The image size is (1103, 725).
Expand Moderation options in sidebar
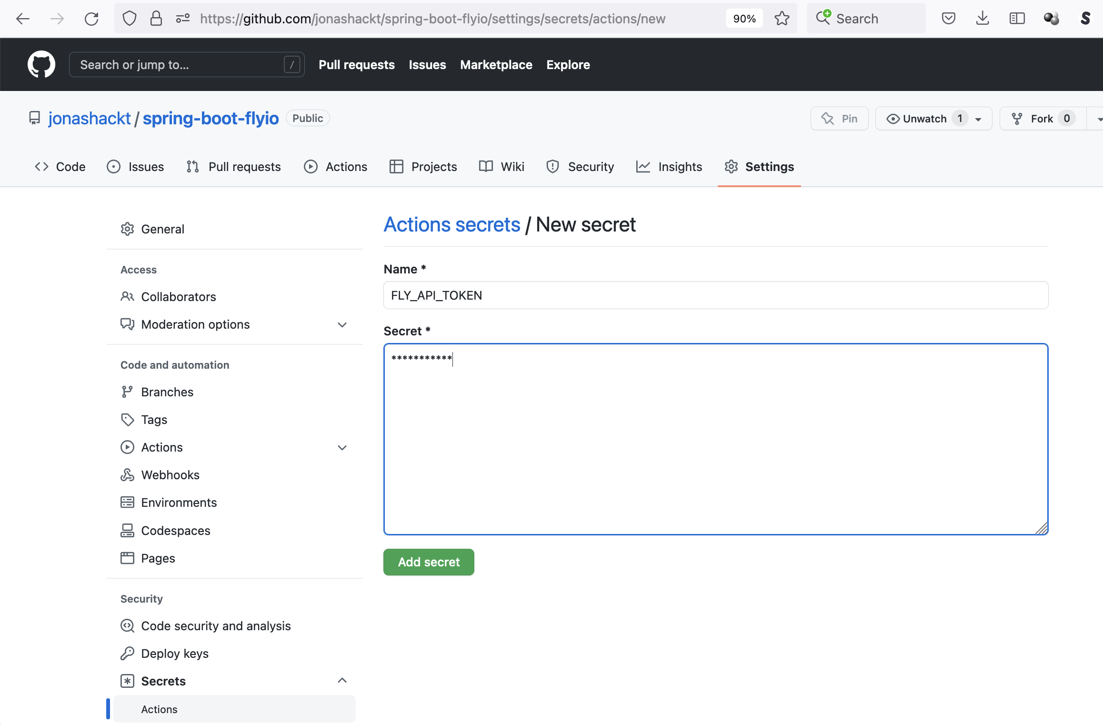342,325
